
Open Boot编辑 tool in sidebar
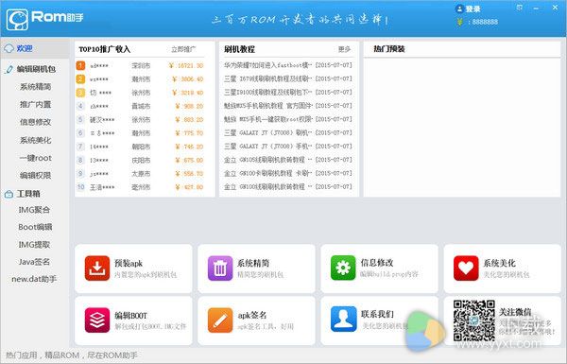[35, 227]
